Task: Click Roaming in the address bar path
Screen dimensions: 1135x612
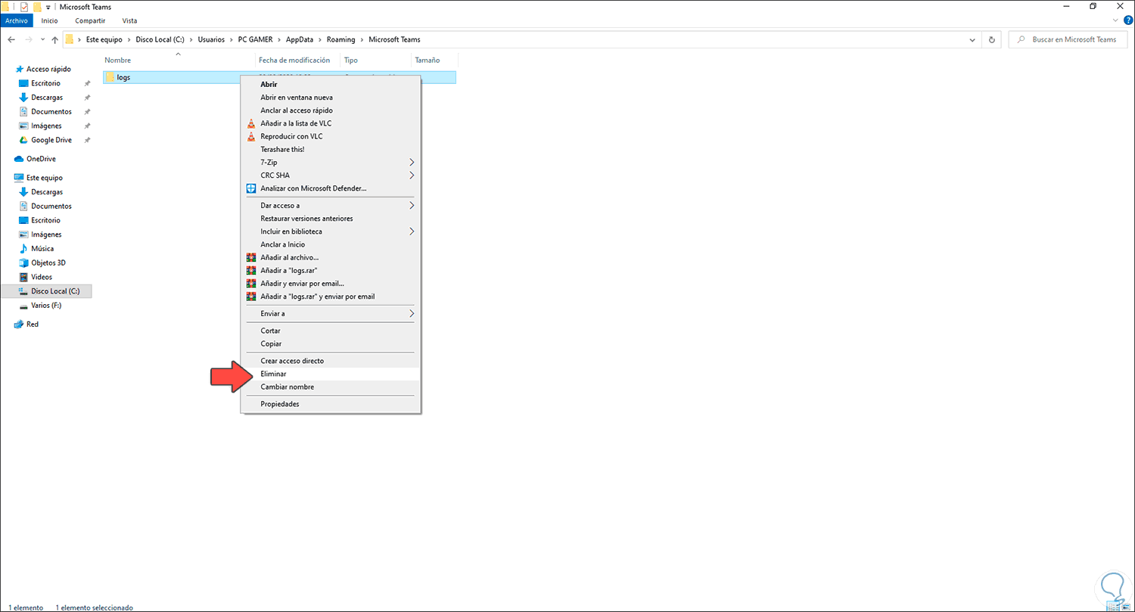Action: pos(340,39)
